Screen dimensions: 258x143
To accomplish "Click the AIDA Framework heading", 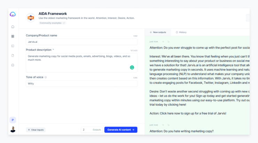I will [x=53, y=14].
